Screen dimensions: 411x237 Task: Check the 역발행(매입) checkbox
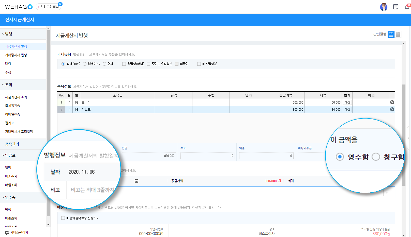(x=133, y=64)
